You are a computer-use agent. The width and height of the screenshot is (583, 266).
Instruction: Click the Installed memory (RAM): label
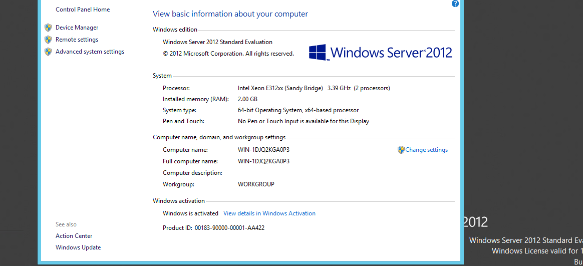[x=196, y=99]
